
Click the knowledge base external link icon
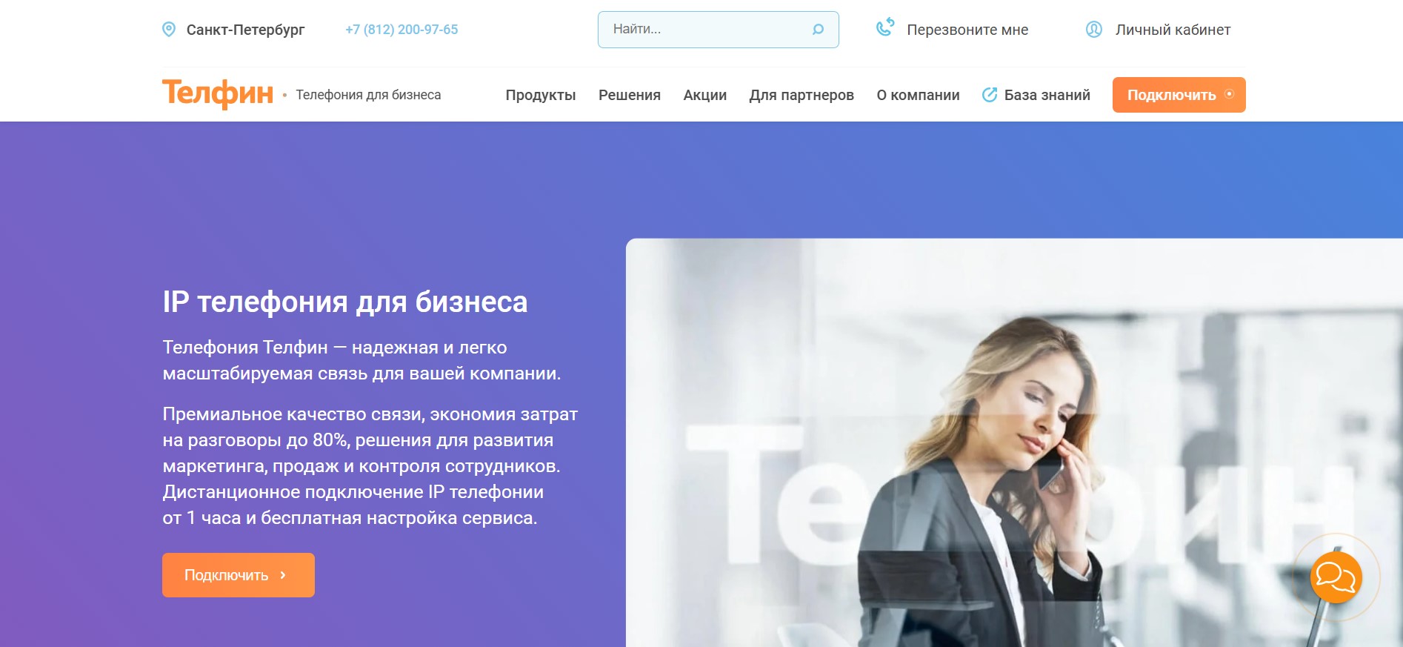989,95
